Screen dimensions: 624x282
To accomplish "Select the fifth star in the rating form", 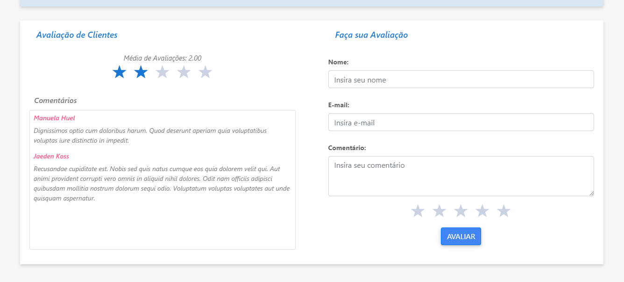I will click(x=503, y=211).
